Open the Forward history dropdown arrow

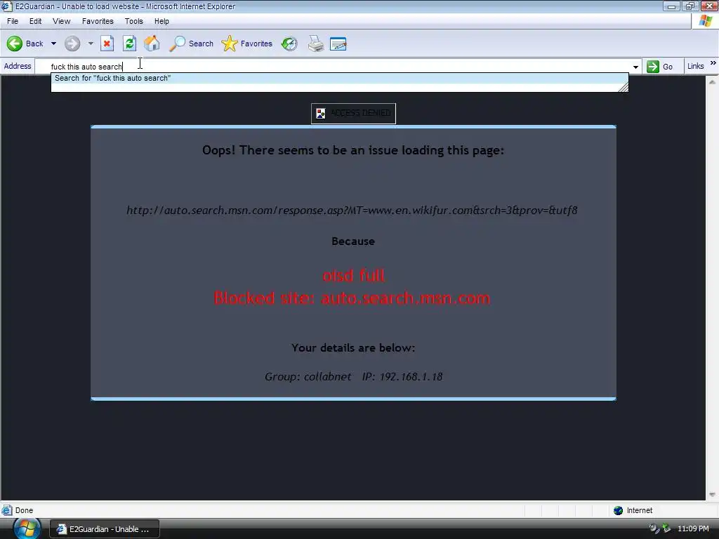tap(91, 44)
